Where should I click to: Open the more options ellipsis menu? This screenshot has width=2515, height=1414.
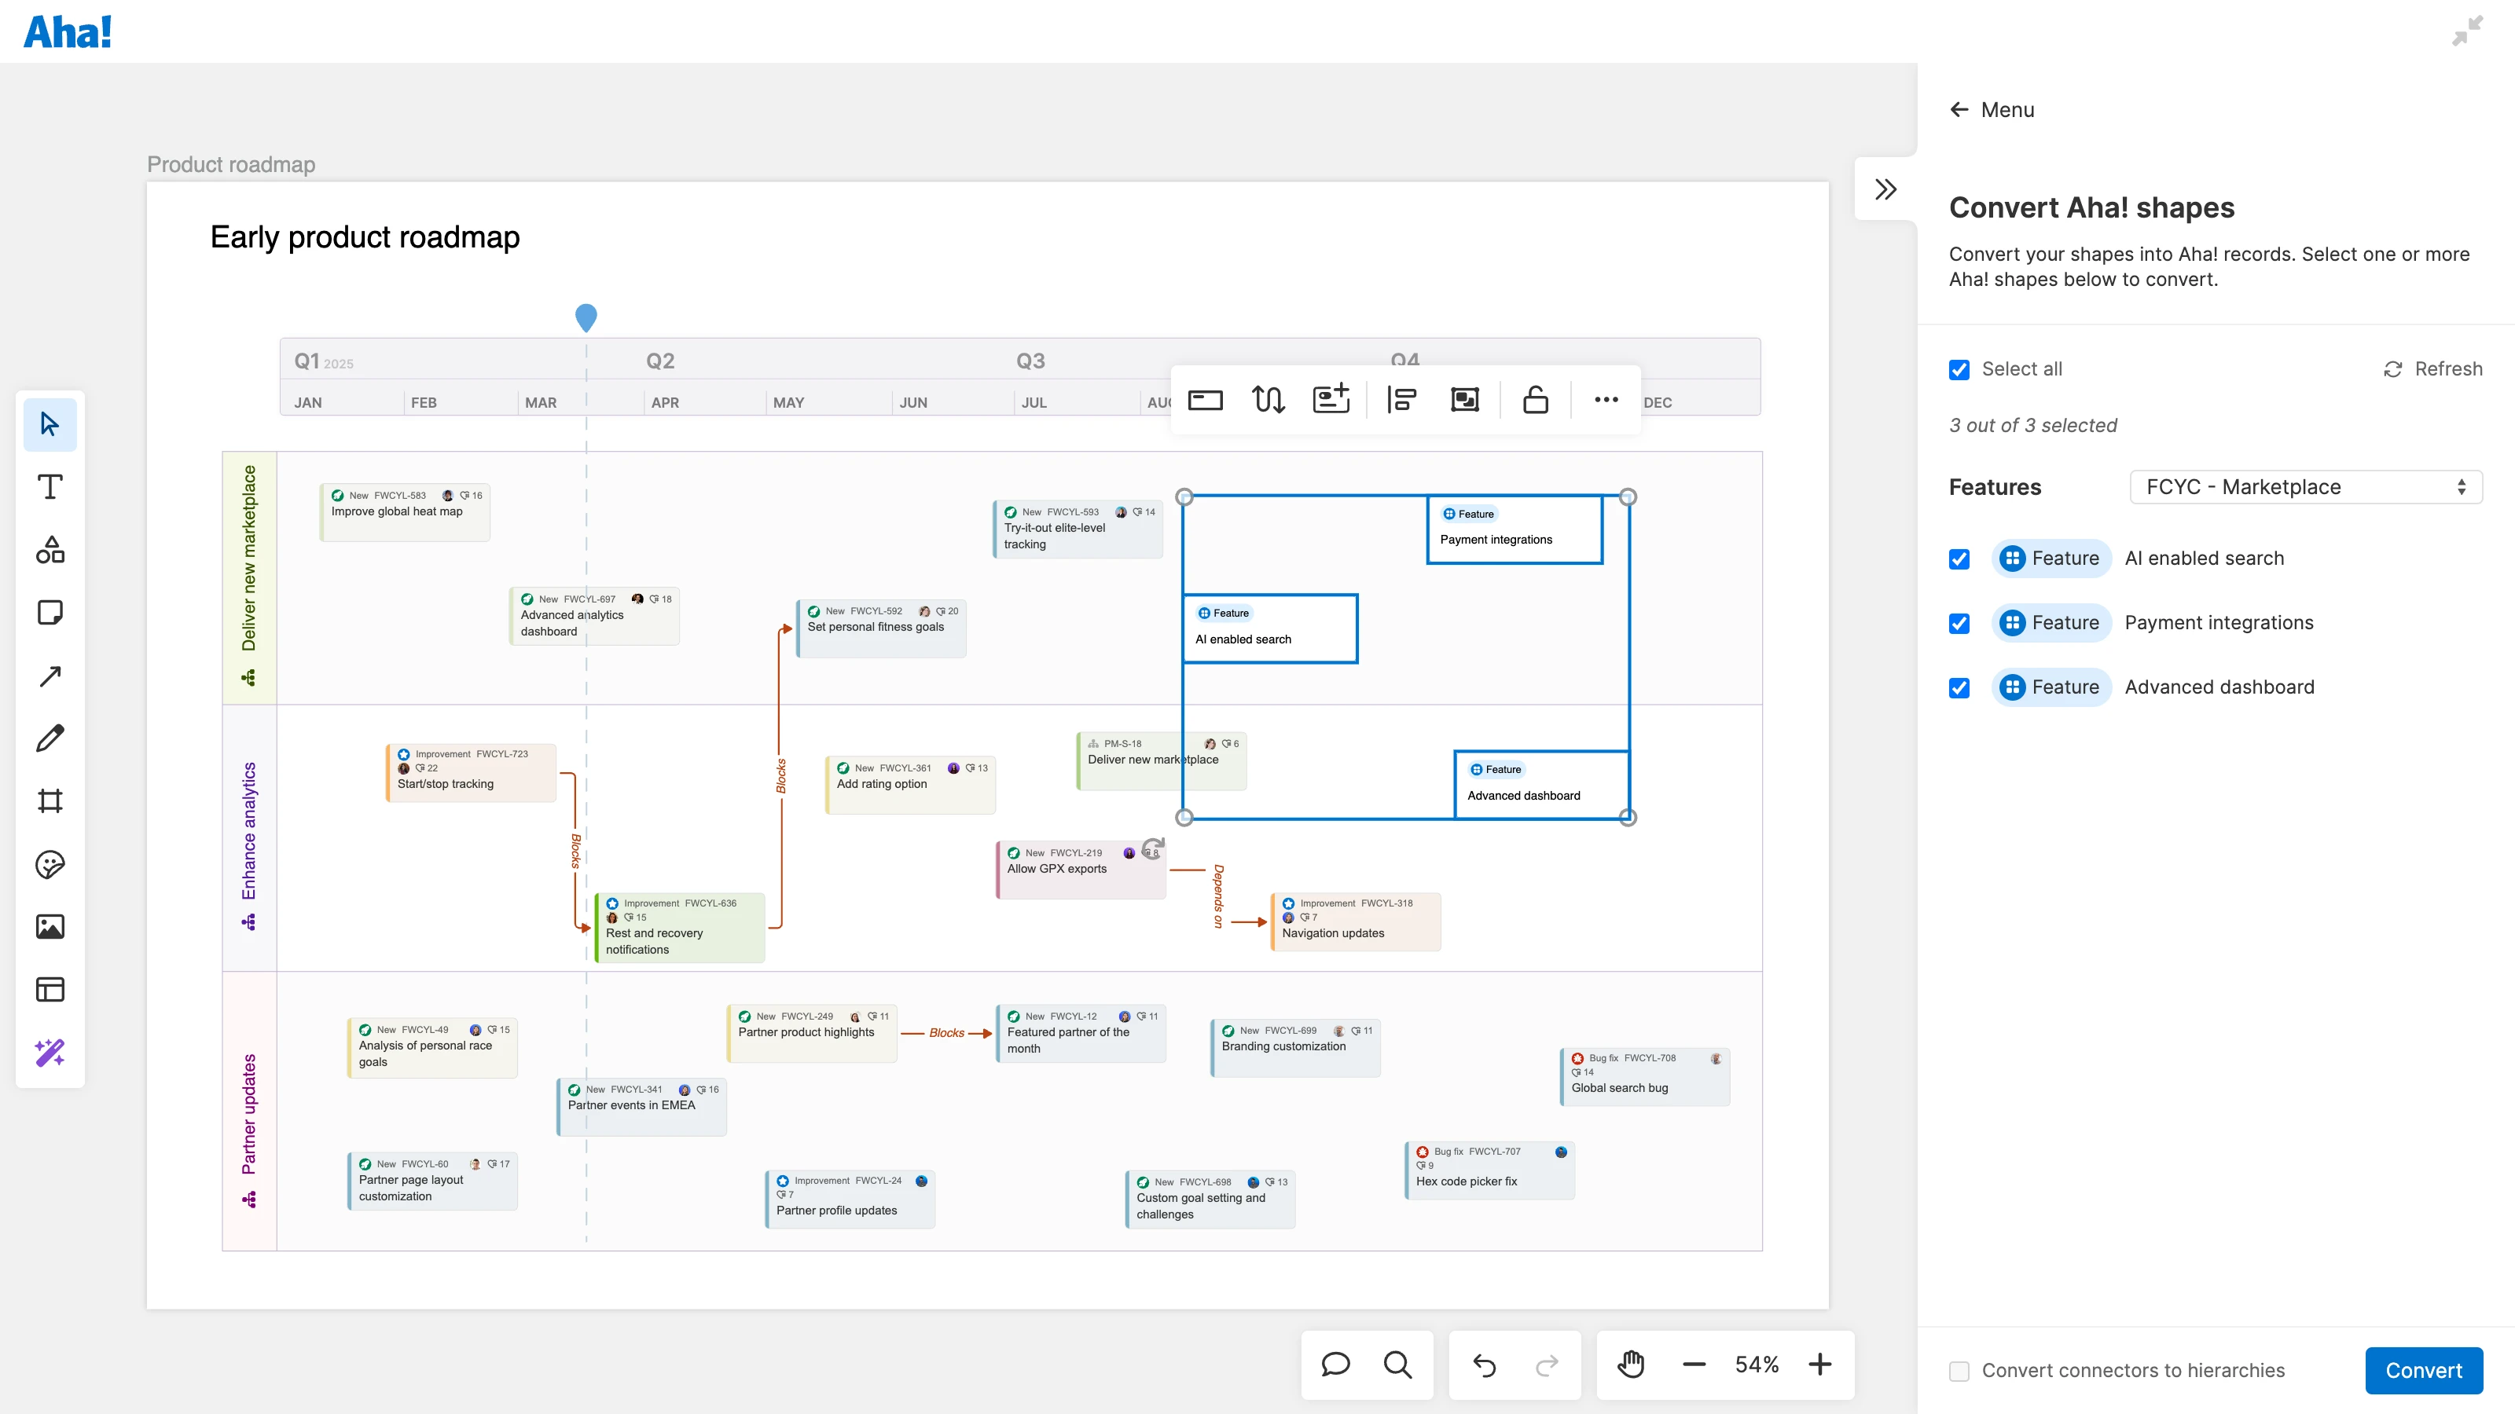1606,400
